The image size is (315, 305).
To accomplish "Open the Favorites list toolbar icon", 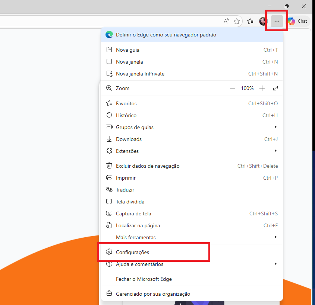I will tap(250, 21).
